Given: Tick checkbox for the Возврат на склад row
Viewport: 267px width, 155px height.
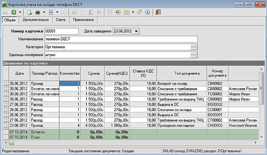Looking at the screenshot, I should (6, 84).
